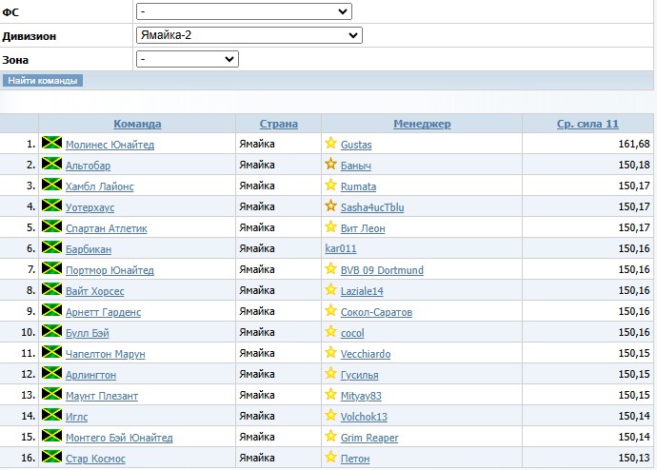Click the flag icon next to Хамбл Лайонс
Image resolution: width=657 pixels, height=470 pixels.
pyautogui.click(x=51, y=185)
